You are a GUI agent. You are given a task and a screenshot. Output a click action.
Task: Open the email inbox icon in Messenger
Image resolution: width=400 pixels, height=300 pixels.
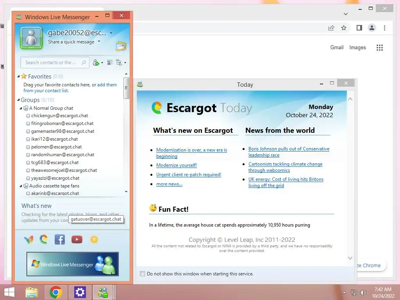point(121,46)
